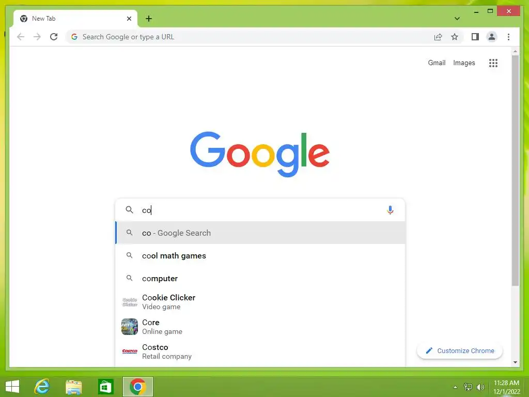529x397 pixels.
Task: Click the Google logo
Action: (x=260, y=154)
